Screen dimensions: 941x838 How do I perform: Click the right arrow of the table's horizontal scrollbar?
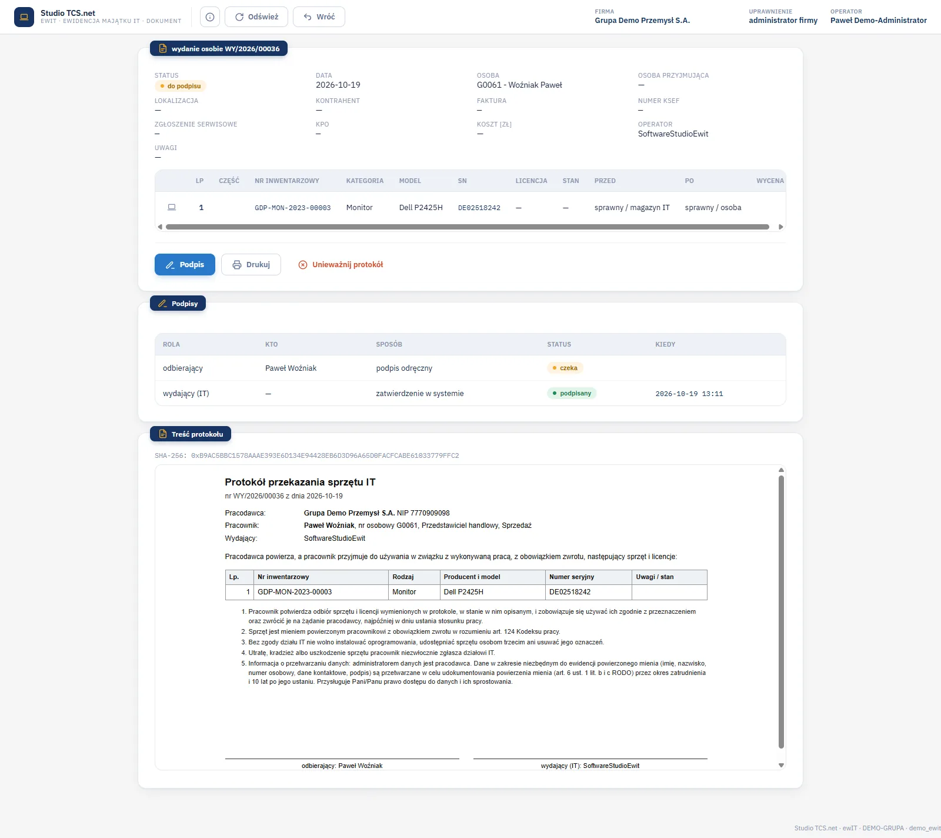[781, 227]
